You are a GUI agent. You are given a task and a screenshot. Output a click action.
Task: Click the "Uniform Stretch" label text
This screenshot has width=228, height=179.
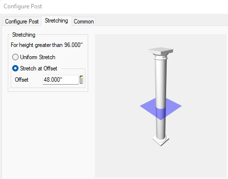tap(38, 57)
